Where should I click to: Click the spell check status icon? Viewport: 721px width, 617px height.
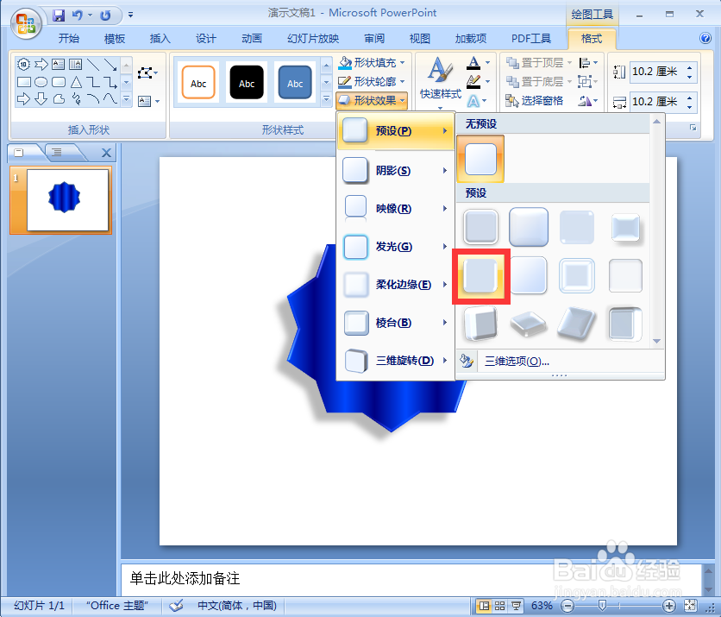pyautogui.click(x=176, y=606)
